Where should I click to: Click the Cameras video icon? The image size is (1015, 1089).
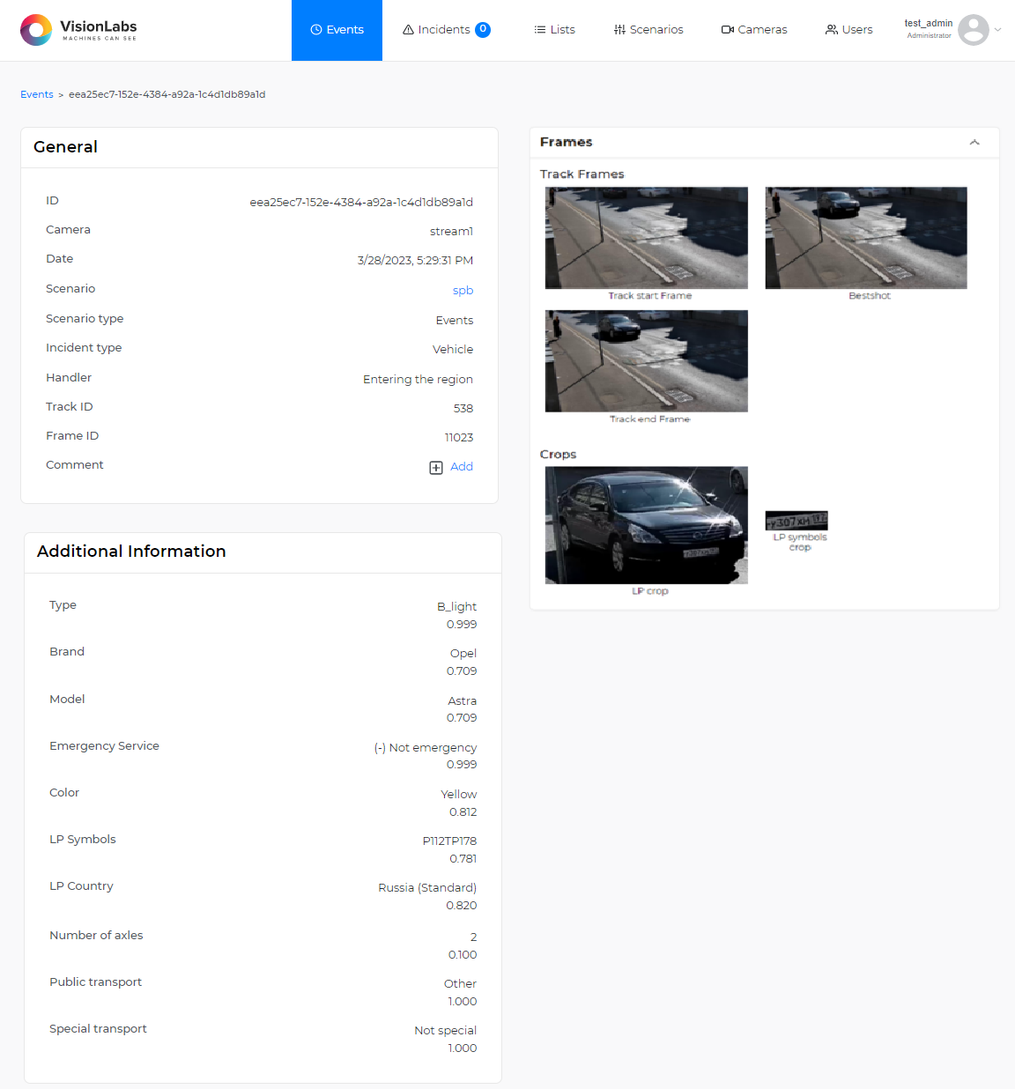coord(728,30)
